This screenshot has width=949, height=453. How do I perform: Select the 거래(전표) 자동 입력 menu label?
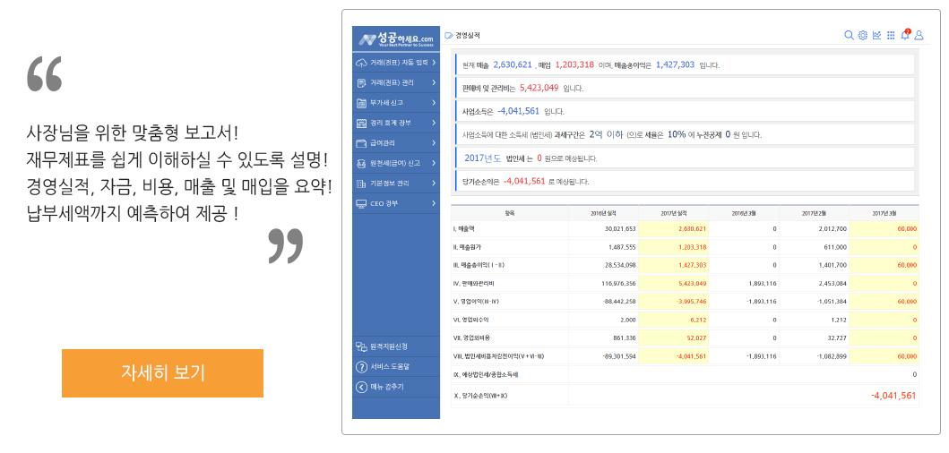[399, 63]
